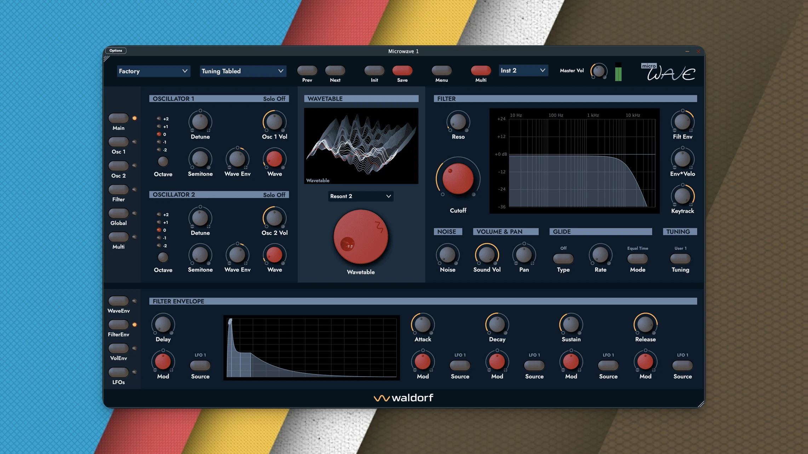The image size is (808, 454).
Task: Click the Osc 1 Vol knob
Action: [274, 122]
